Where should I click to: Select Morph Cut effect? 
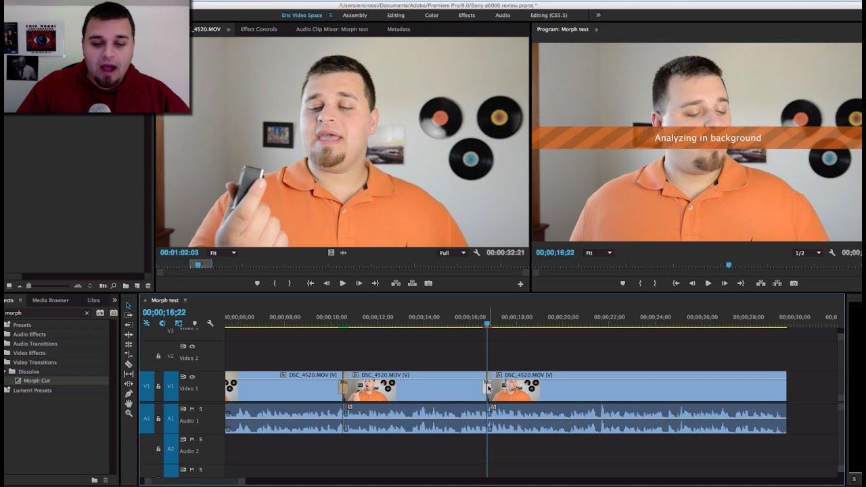pos(37,381)
